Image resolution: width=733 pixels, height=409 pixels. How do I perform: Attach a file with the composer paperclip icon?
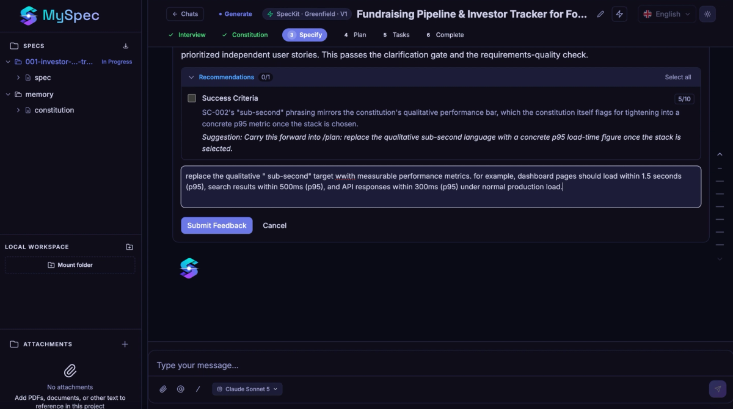point(163,389)
